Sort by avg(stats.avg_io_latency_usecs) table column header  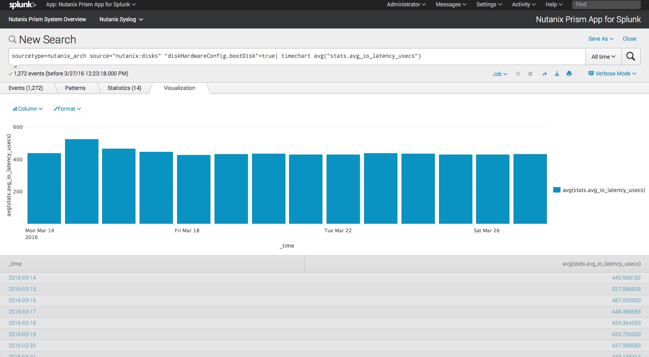(x=477, y=264)
